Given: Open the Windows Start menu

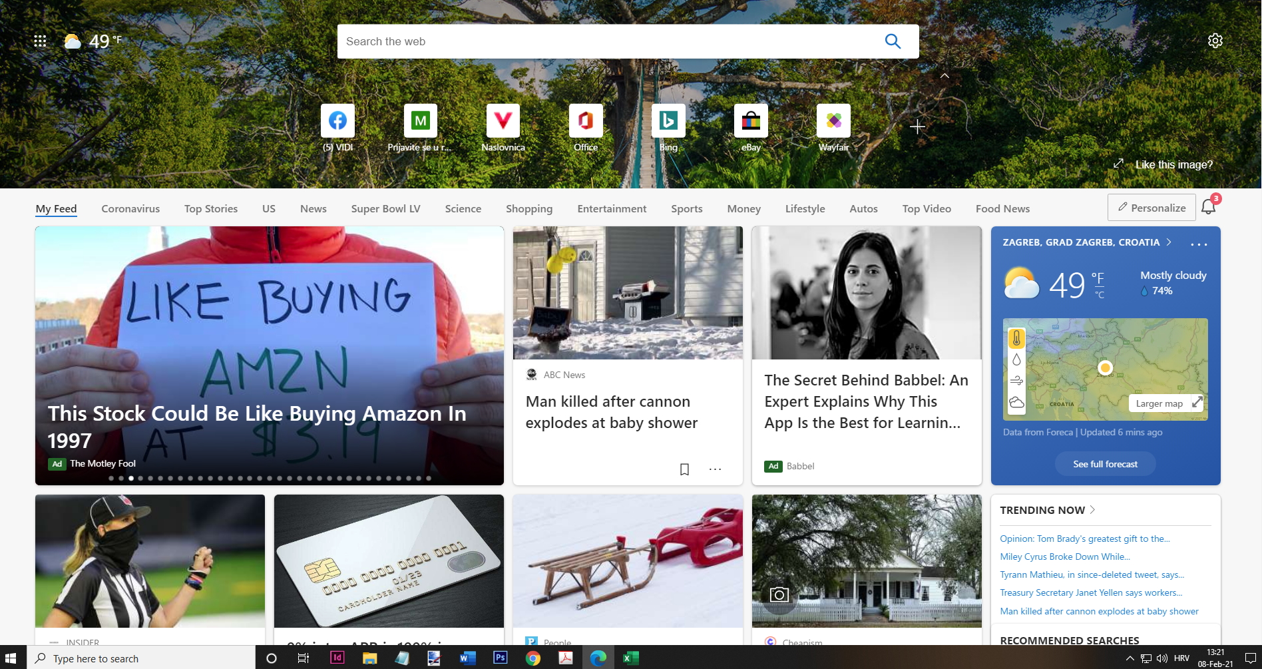Looking at the screenshot, I should pos(11,658).
